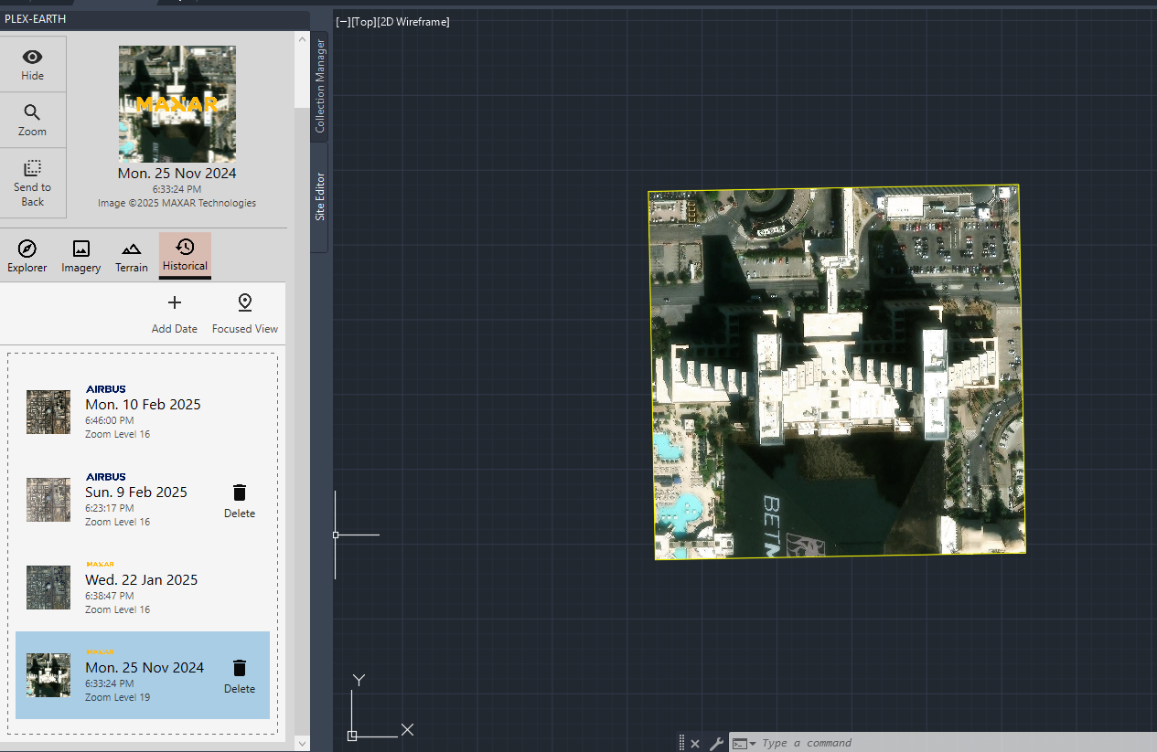Click thumbnail of the 22 Jan 2025 entry
Viewport: 1157px width, 752px height.
click(48, 588)
